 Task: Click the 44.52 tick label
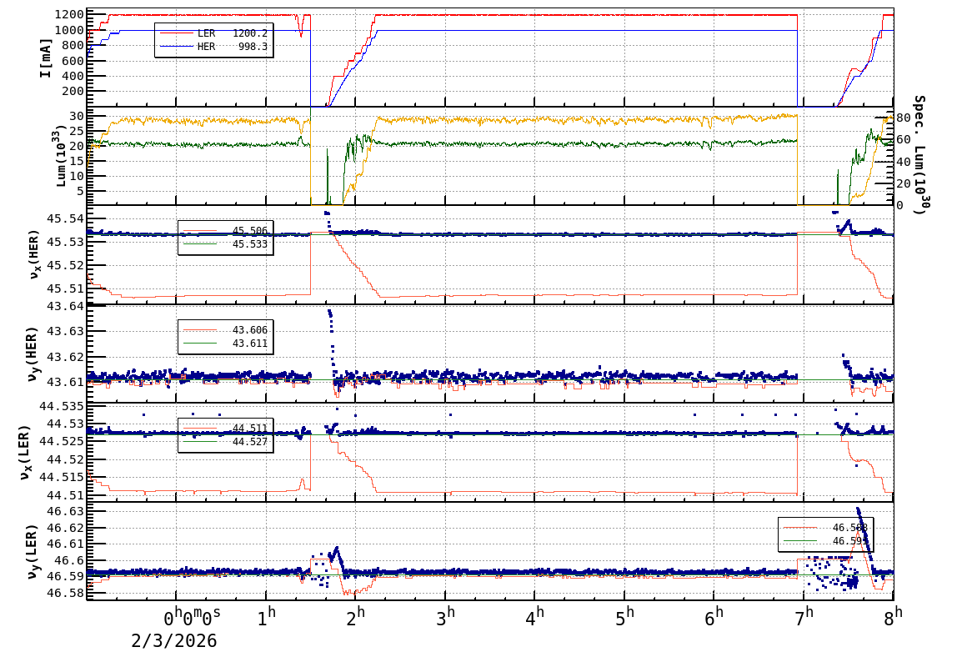tap(66, 459)
